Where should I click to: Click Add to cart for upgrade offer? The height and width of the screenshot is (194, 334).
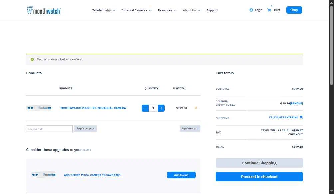click(x=181, y=175)
